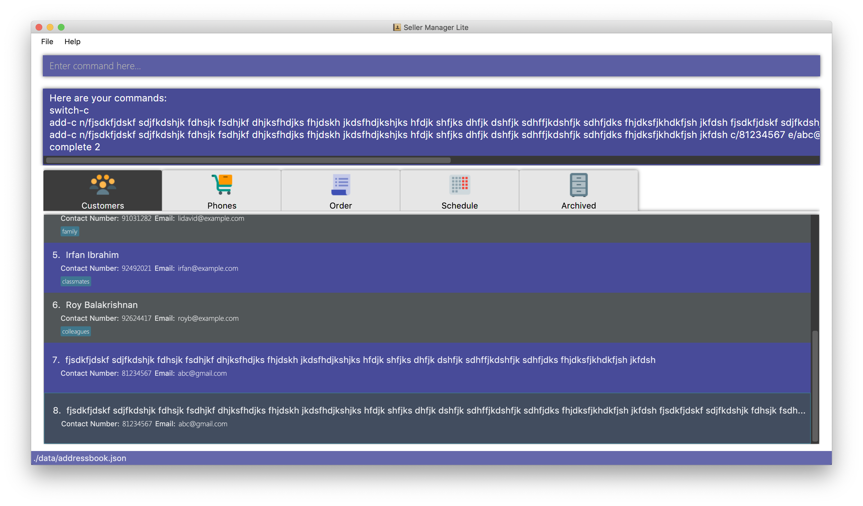The image size is (863, 506).
Task: Click the colleagues tag on Roy
Action: click(x=76, y=332)
